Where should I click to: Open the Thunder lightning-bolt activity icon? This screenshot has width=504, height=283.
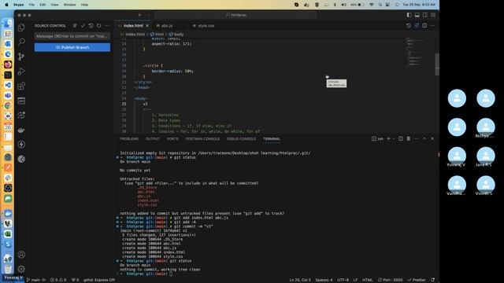[x=21, y=145]
